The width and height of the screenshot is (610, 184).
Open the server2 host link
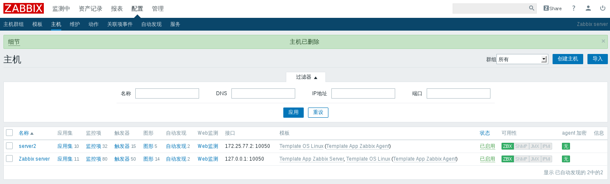28,146
